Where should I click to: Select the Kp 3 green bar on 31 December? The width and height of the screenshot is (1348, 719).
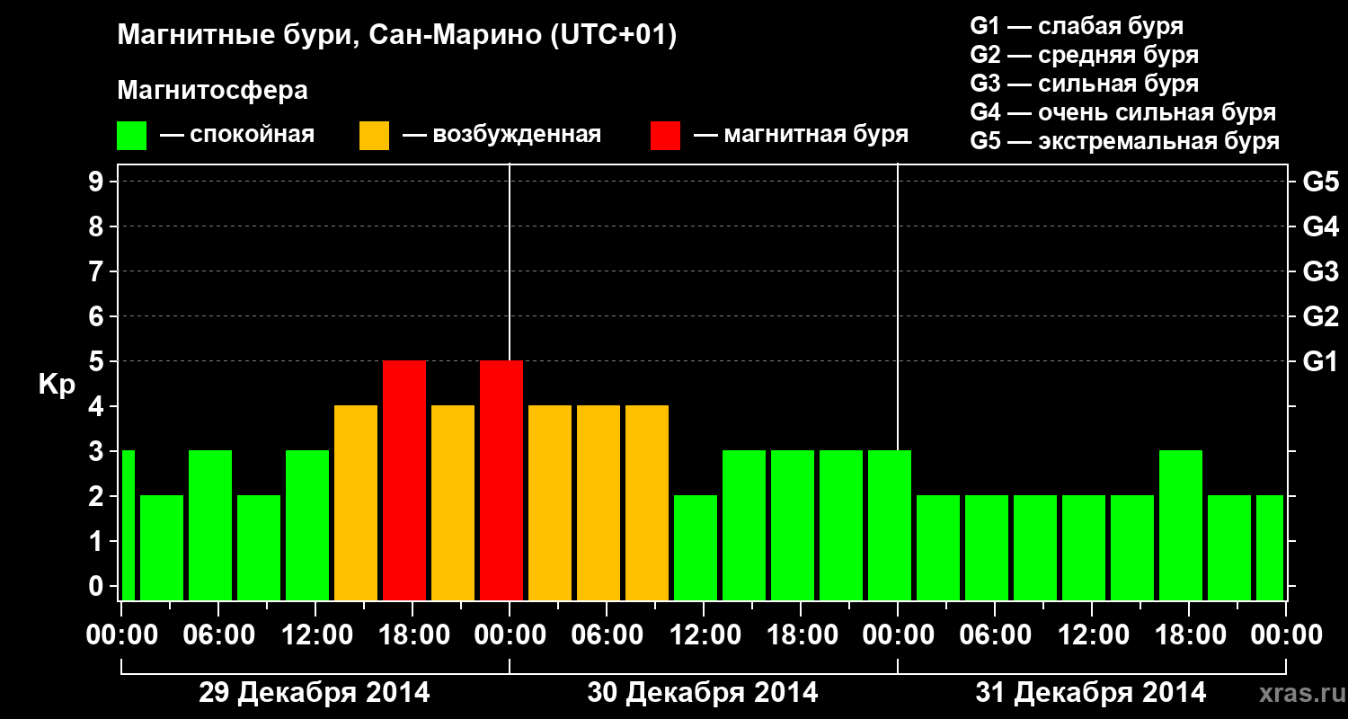(x=1181, y=525)
